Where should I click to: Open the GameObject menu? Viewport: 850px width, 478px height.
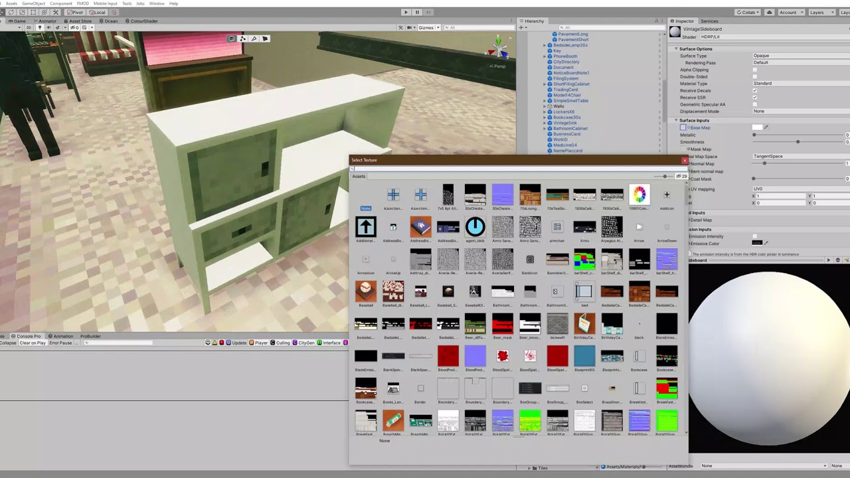[34, 3]
